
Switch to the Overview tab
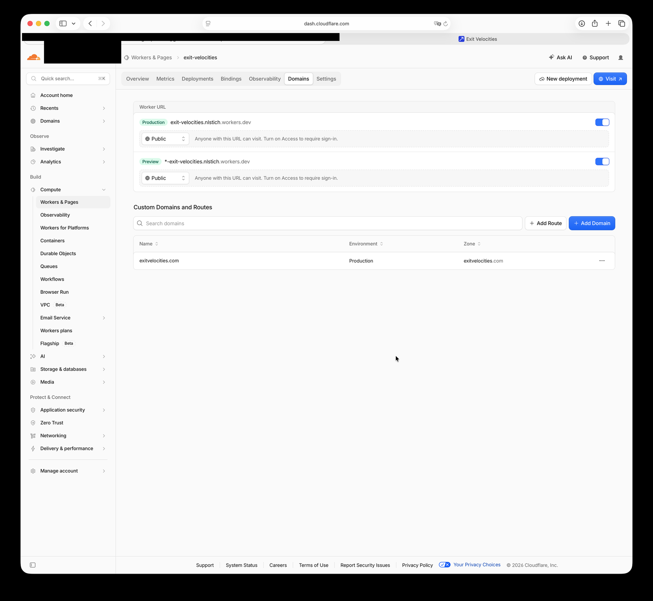138,79
